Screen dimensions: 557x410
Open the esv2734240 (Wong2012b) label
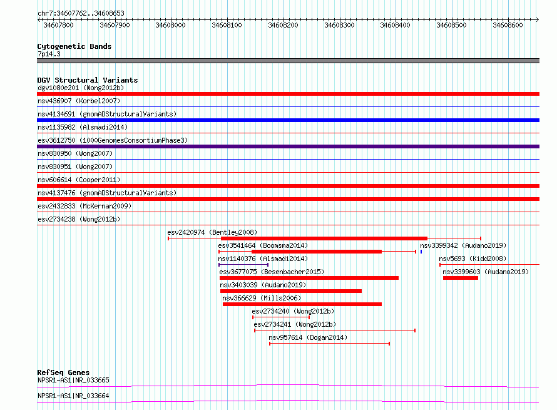[293, 311]
